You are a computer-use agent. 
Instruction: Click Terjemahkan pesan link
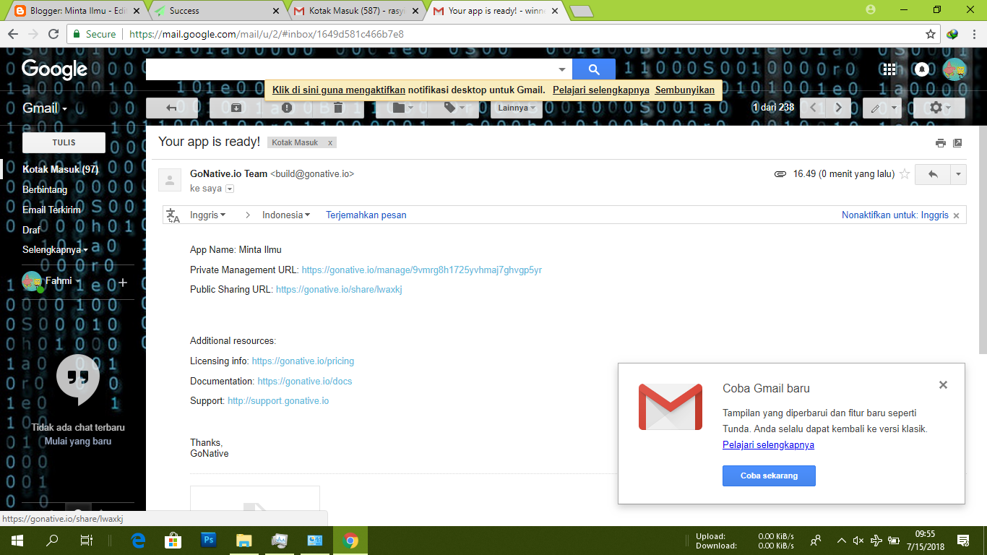366,215
